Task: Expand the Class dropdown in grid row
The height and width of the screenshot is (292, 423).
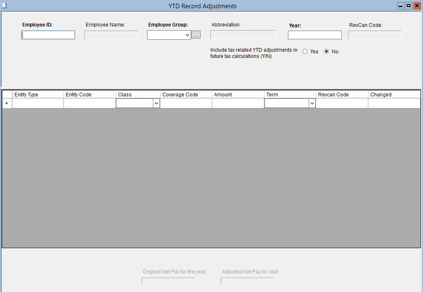Action: [156, 103]
